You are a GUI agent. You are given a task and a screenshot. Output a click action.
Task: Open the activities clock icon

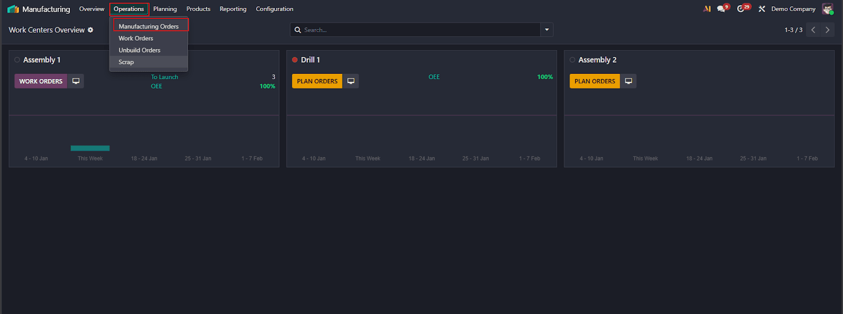(741, 9)
